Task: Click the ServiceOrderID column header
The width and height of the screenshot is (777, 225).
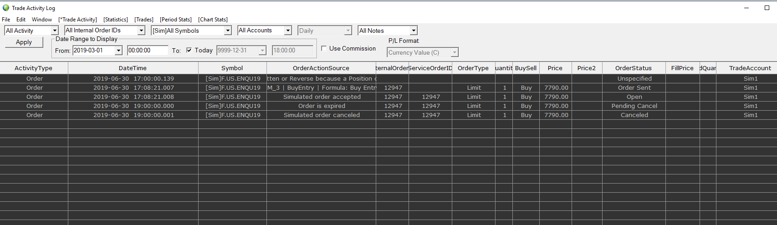Action: 430,68
